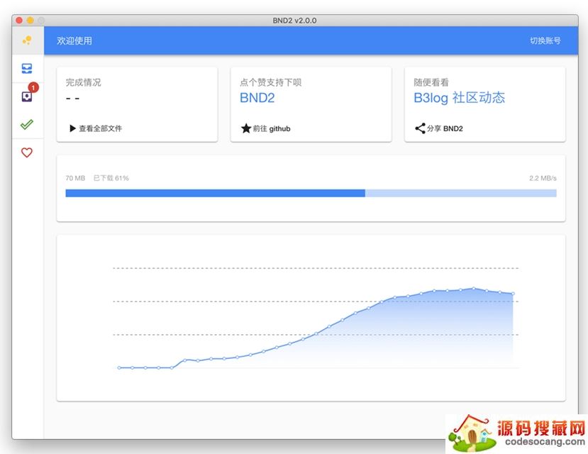
Task: Close the BND2 window with red button
Action: coord(19,21)
